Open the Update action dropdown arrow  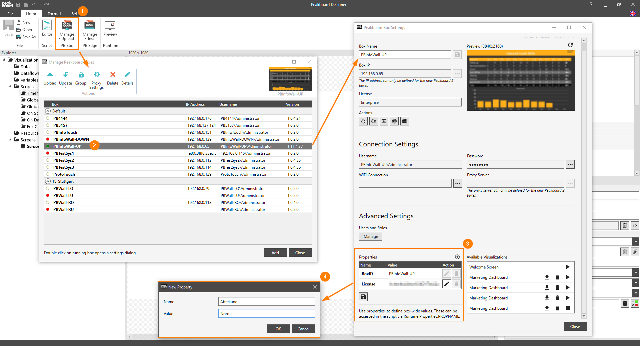[66, 87]
